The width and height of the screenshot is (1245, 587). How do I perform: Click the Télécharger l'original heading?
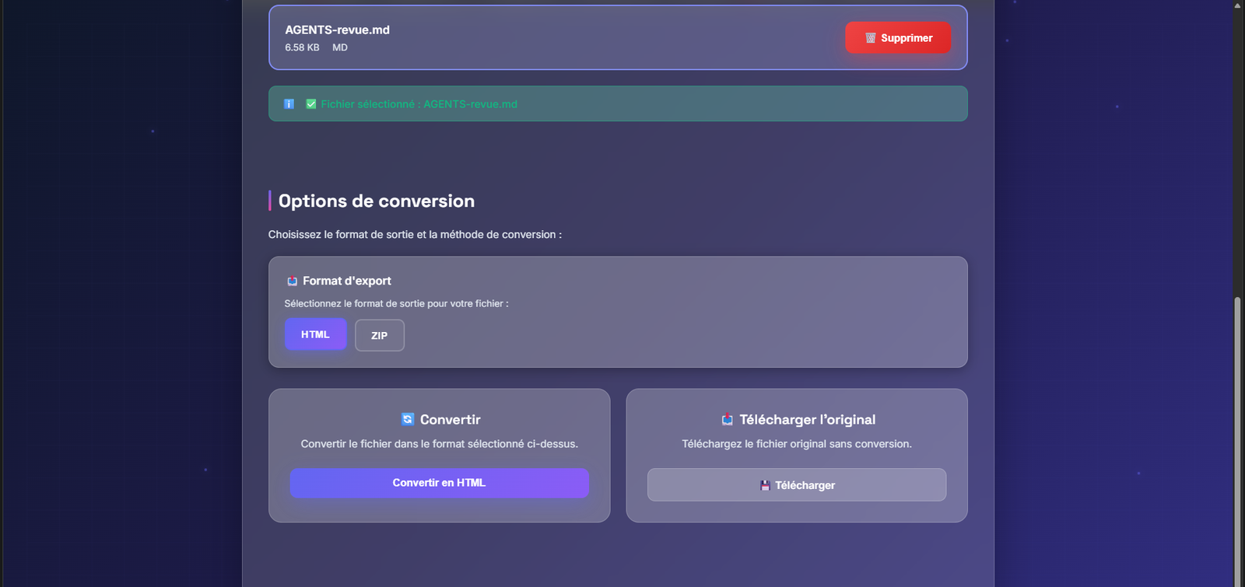[x=808, y=420]
